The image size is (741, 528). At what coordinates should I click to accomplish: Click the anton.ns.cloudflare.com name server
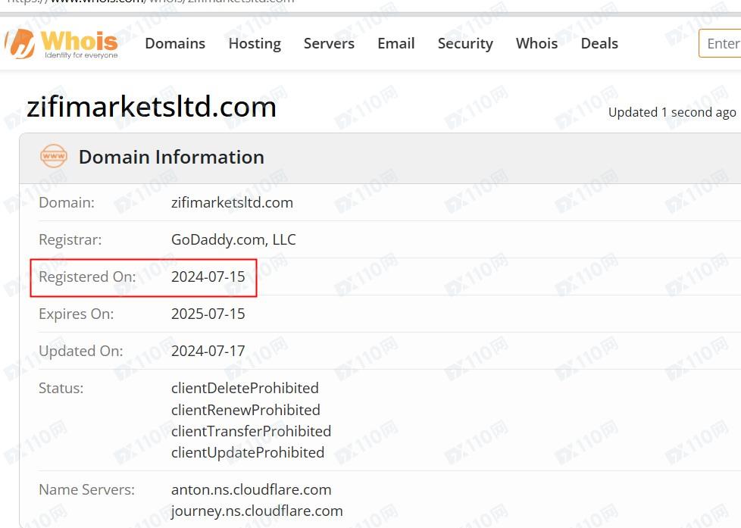click(251, 489)
